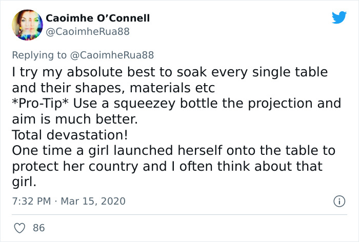Click the line starting "One time a girl launched"

pyautogui.click(x=174, y=151)
